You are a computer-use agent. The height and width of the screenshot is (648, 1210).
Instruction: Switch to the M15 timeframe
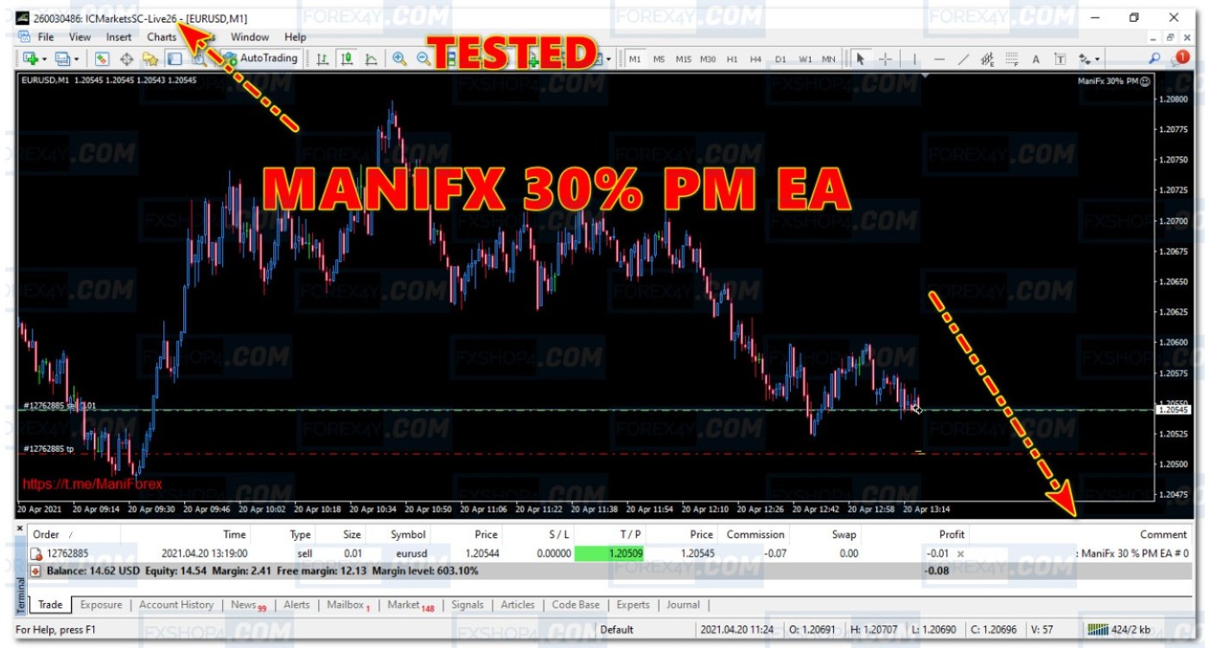coord(683,59)
